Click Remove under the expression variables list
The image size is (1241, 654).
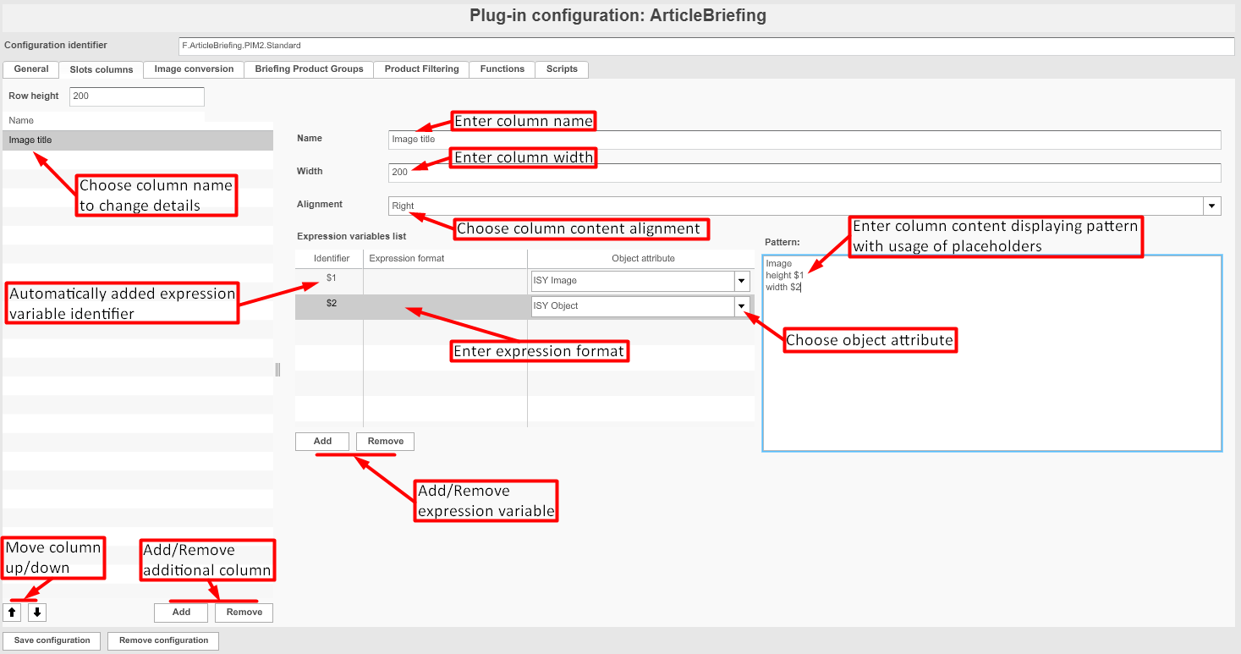pyautogui.click(x=385, y=442)
